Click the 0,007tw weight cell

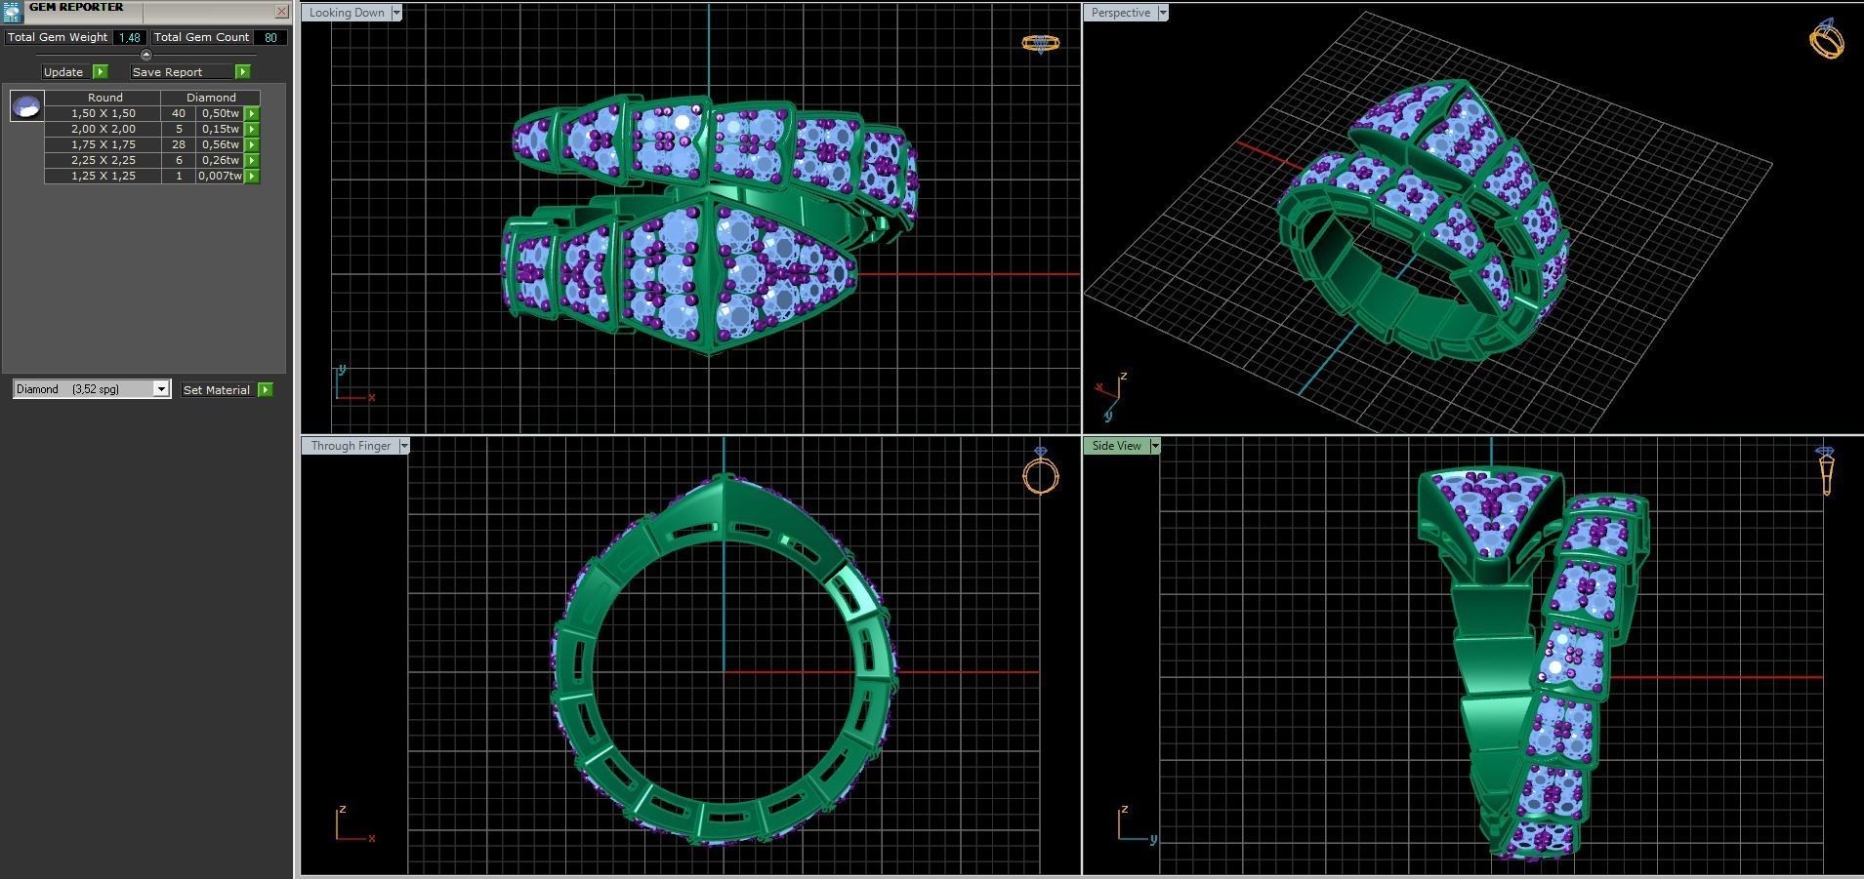(220, 177)
